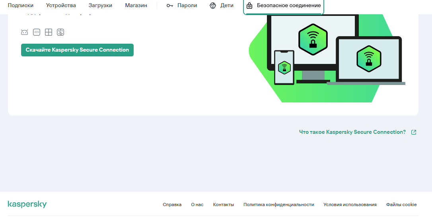This screenshot has width=432, height=220.
Task: Open Политика конфиденциальности footer link
Action: (279, 205)
